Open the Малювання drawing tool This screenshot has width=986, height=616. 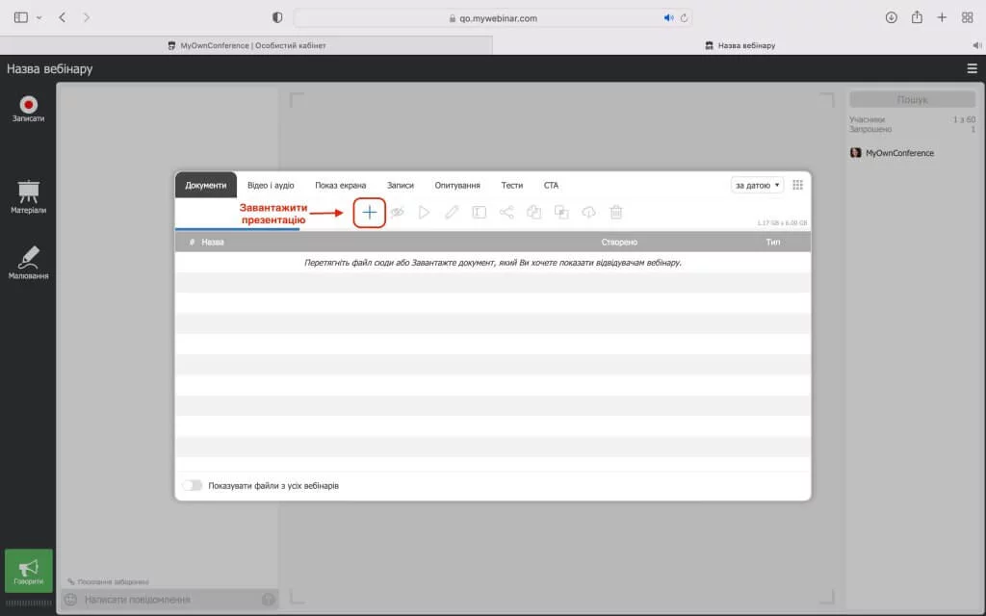29,263
